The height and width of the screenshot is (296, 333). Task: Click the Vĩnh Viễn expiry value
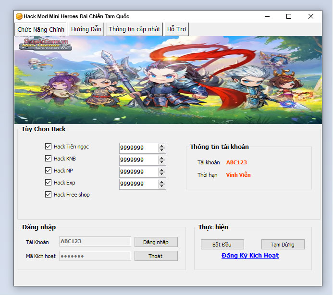238,175
